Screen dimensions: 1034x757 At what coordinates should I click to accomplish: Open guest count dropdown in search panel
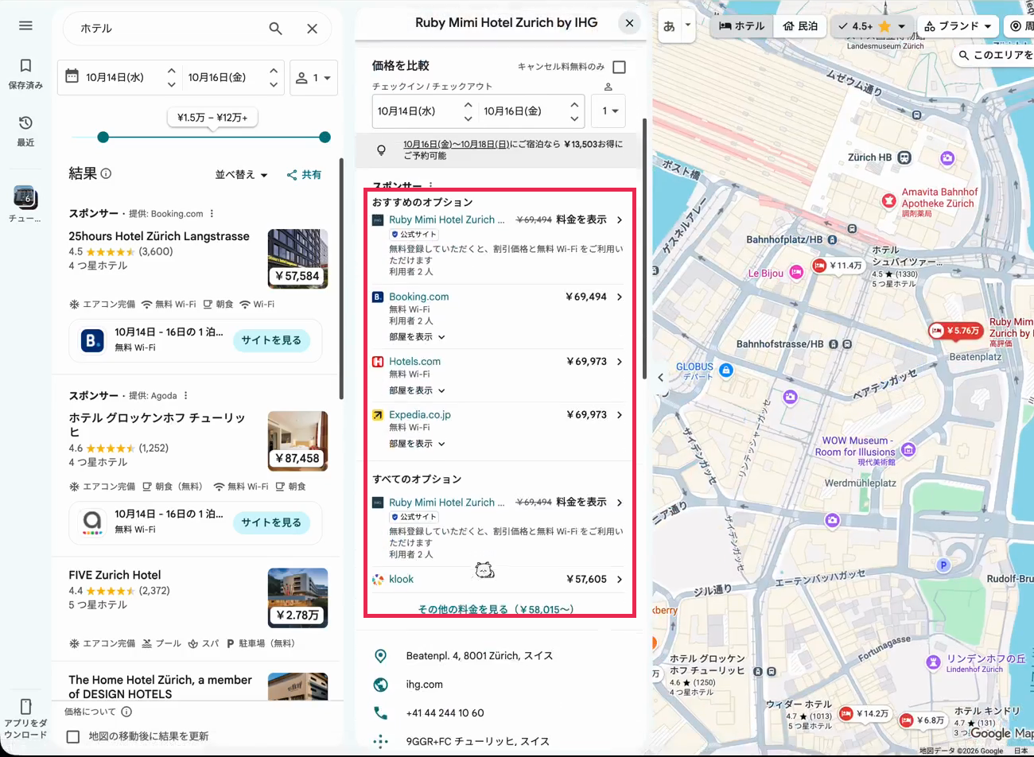pyautogui.click(x=313, y=78)
